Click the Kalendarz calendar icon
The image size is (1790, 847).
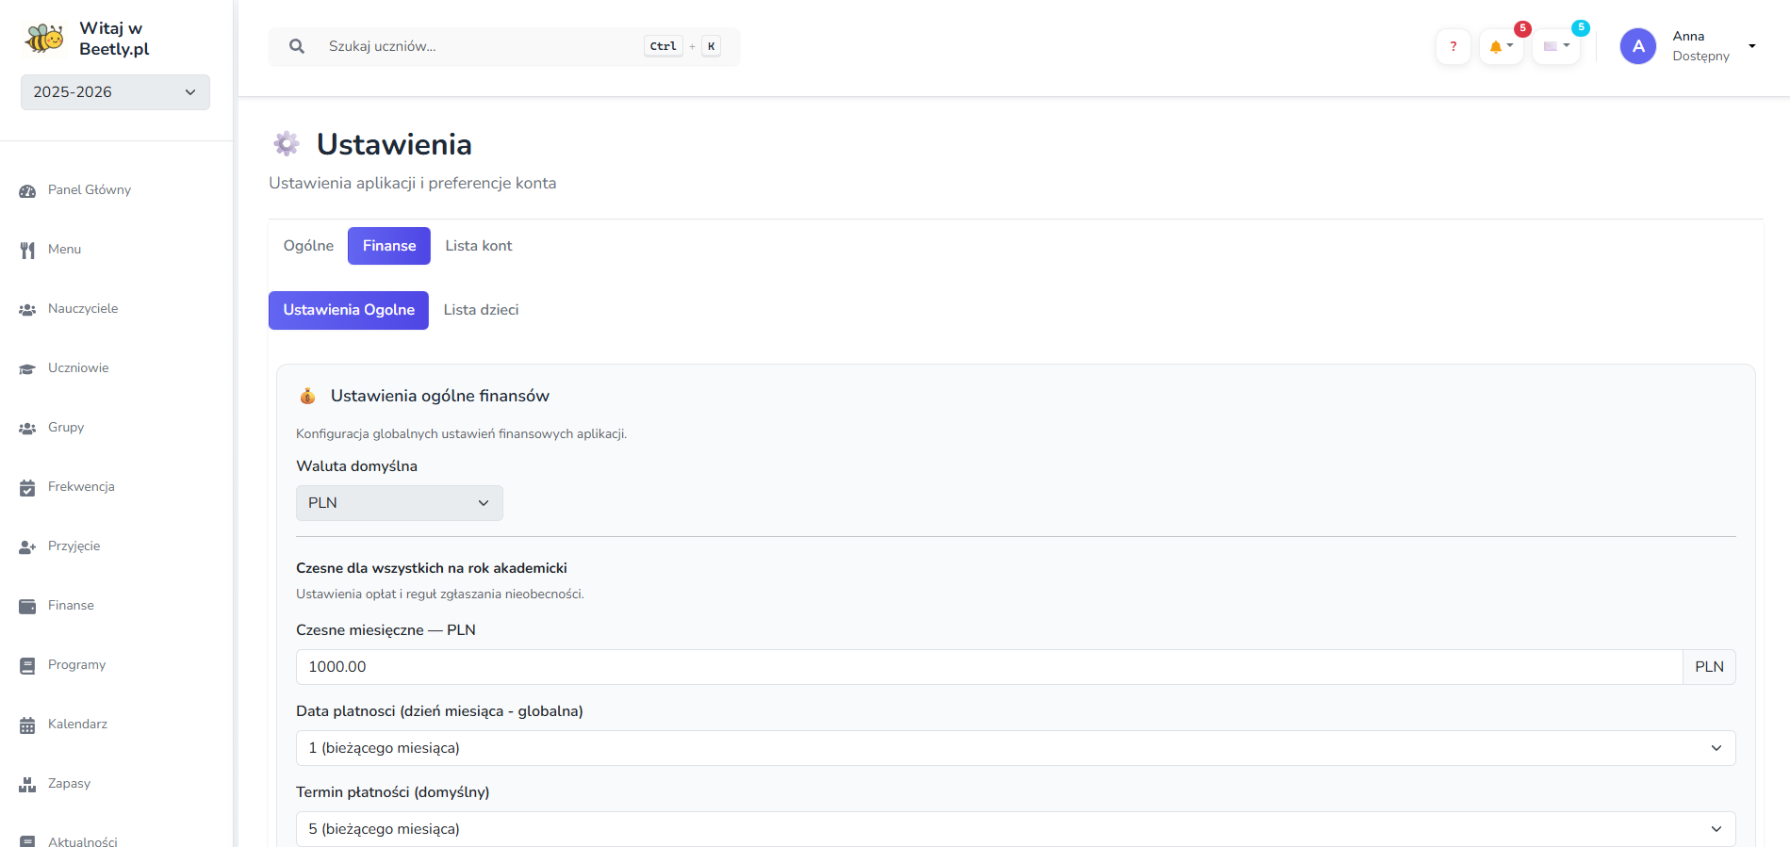pyautogui.click(x=27, y=725)
